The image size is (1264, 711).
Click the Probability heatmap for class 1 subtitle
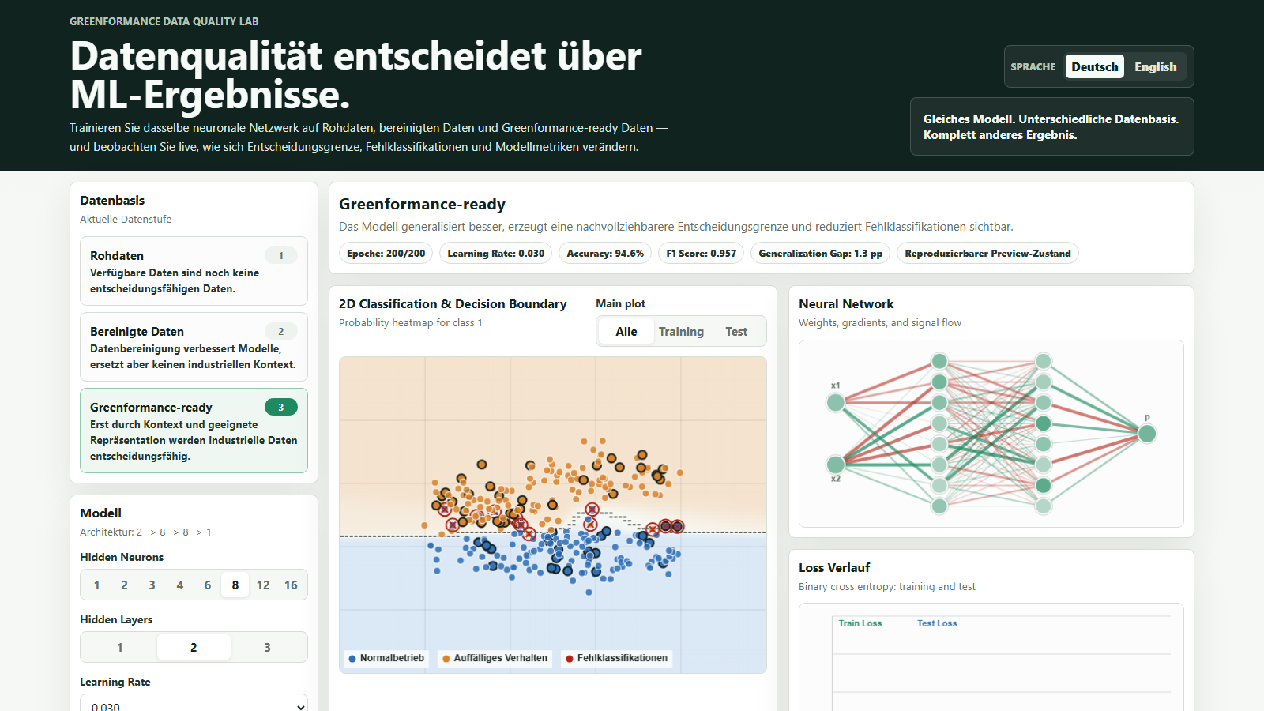pyautogui.click(x=411, y=322)
